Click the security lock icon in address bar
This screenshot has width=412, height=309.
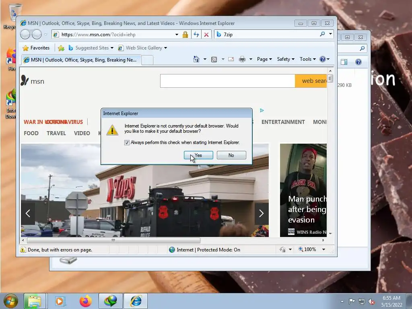pos(185,35)
